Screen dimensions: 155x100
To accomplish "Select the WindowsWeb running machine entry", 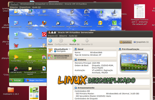I will pyautogui.click(x=60, y=57).
